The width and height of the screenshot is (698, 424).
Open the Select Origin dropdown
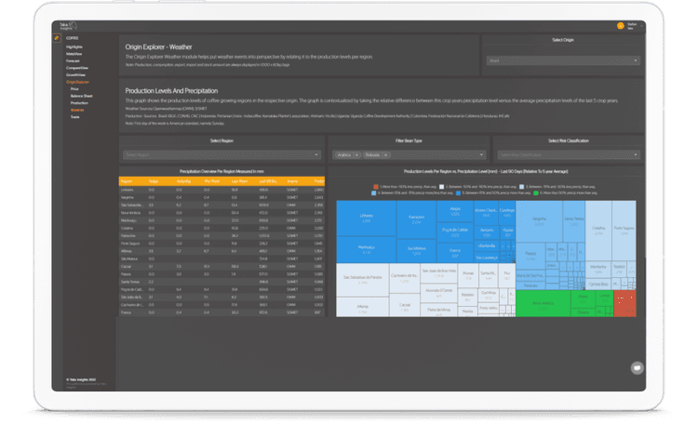(563, 60)
